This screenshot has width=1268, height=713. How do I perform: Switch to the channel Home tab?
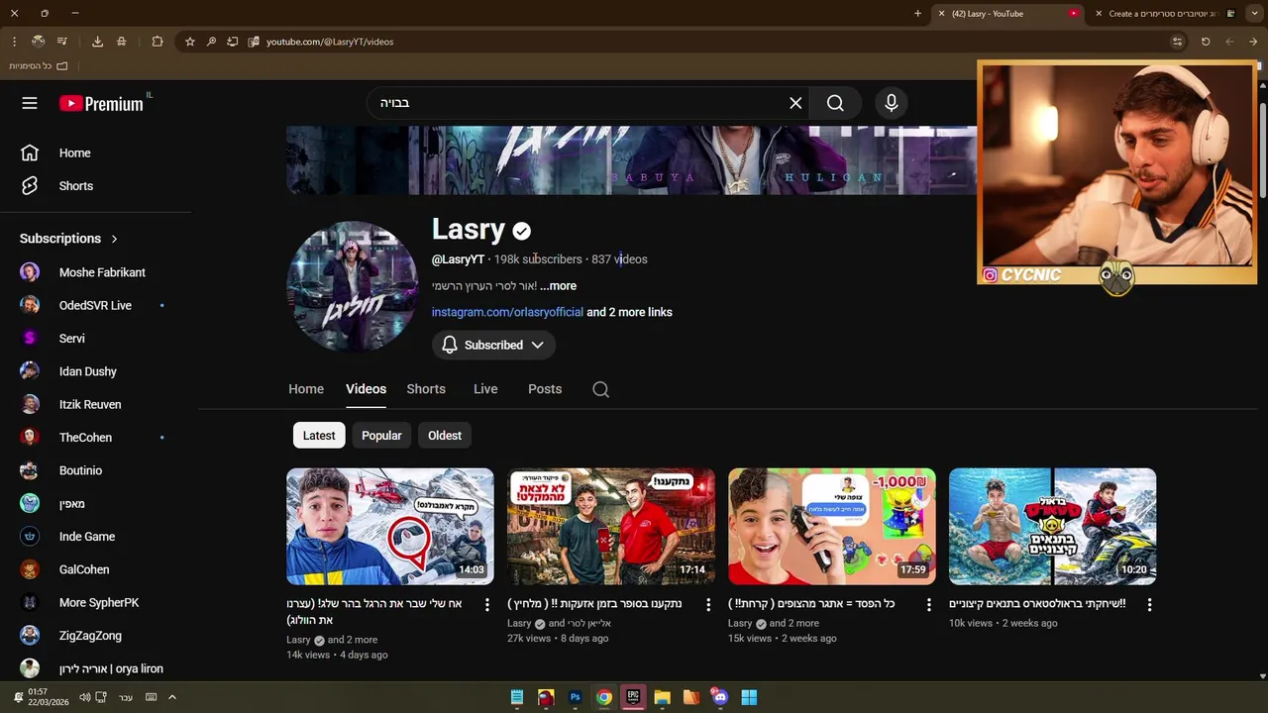pyautogui.click(x=306, y=389)
